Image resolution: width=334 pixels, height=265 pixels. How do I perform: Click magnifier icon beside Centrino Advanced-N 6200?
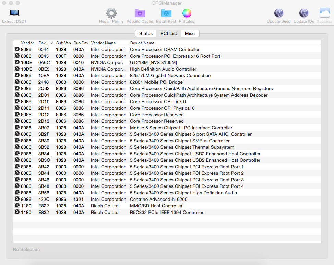click(x=17, y=199)
